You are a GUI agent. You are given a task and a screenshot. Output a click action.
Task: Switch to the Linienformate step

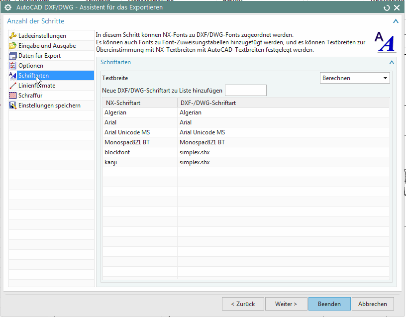(37, 86)
